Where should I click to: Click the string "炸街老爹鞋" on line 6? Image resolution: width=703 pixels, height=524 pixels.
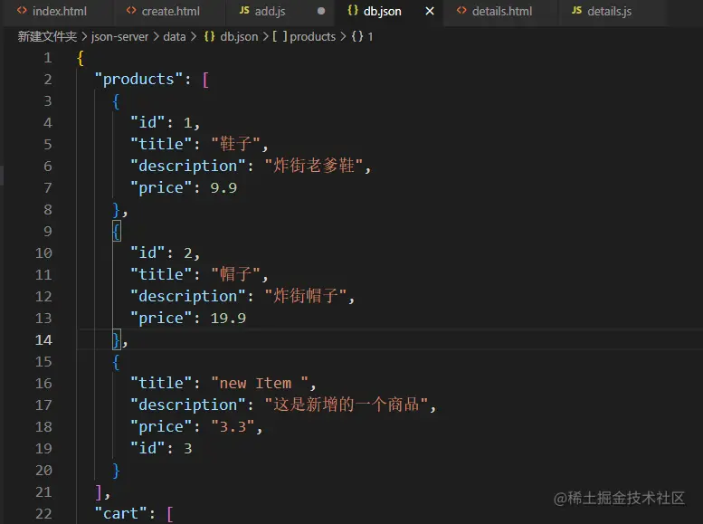point(314,166)
